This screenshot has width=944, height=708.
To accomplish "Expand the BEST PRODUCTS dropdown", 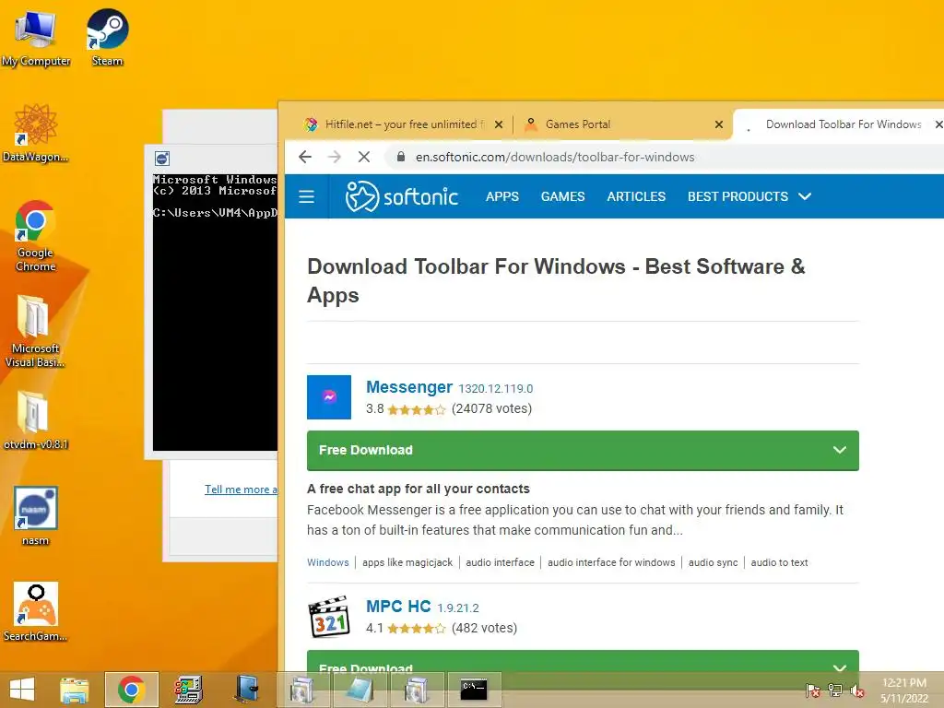I will coord(749,197).
